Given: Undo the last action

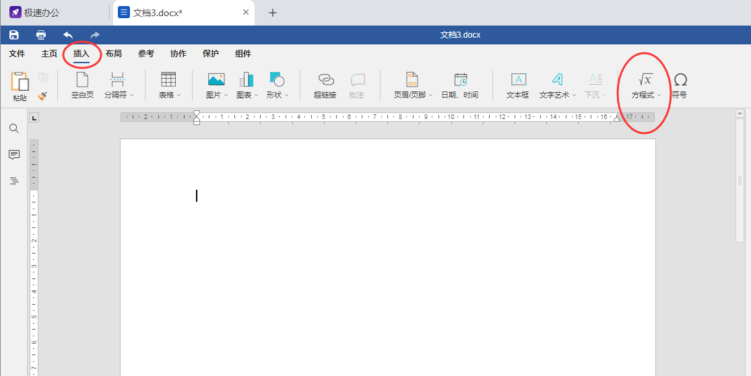Looking at the screenshot, I should coord(68,35).
